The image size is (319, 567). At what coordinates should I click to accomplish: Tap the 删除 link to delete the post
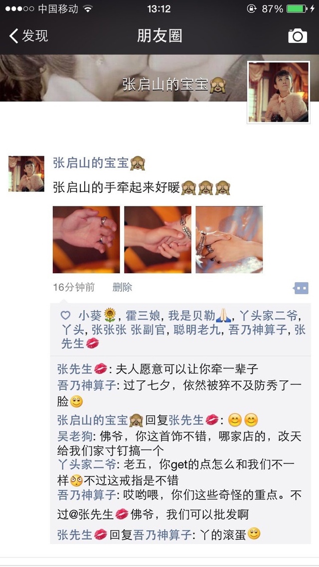pos(122,287)
